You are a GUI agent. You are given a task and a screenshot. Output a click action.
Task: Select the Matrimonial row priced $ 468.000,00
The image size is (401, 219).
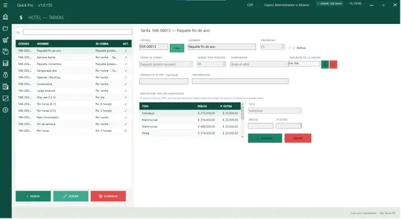point(190,127)
